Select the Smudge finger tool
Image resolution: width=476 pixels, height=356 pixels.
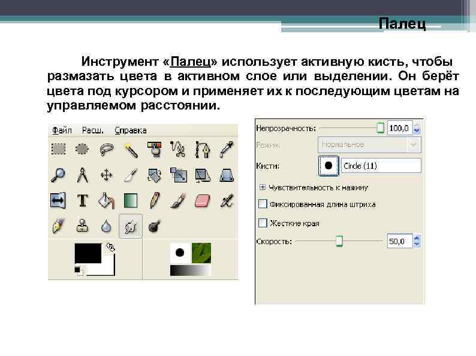click(x=131, y=226)
